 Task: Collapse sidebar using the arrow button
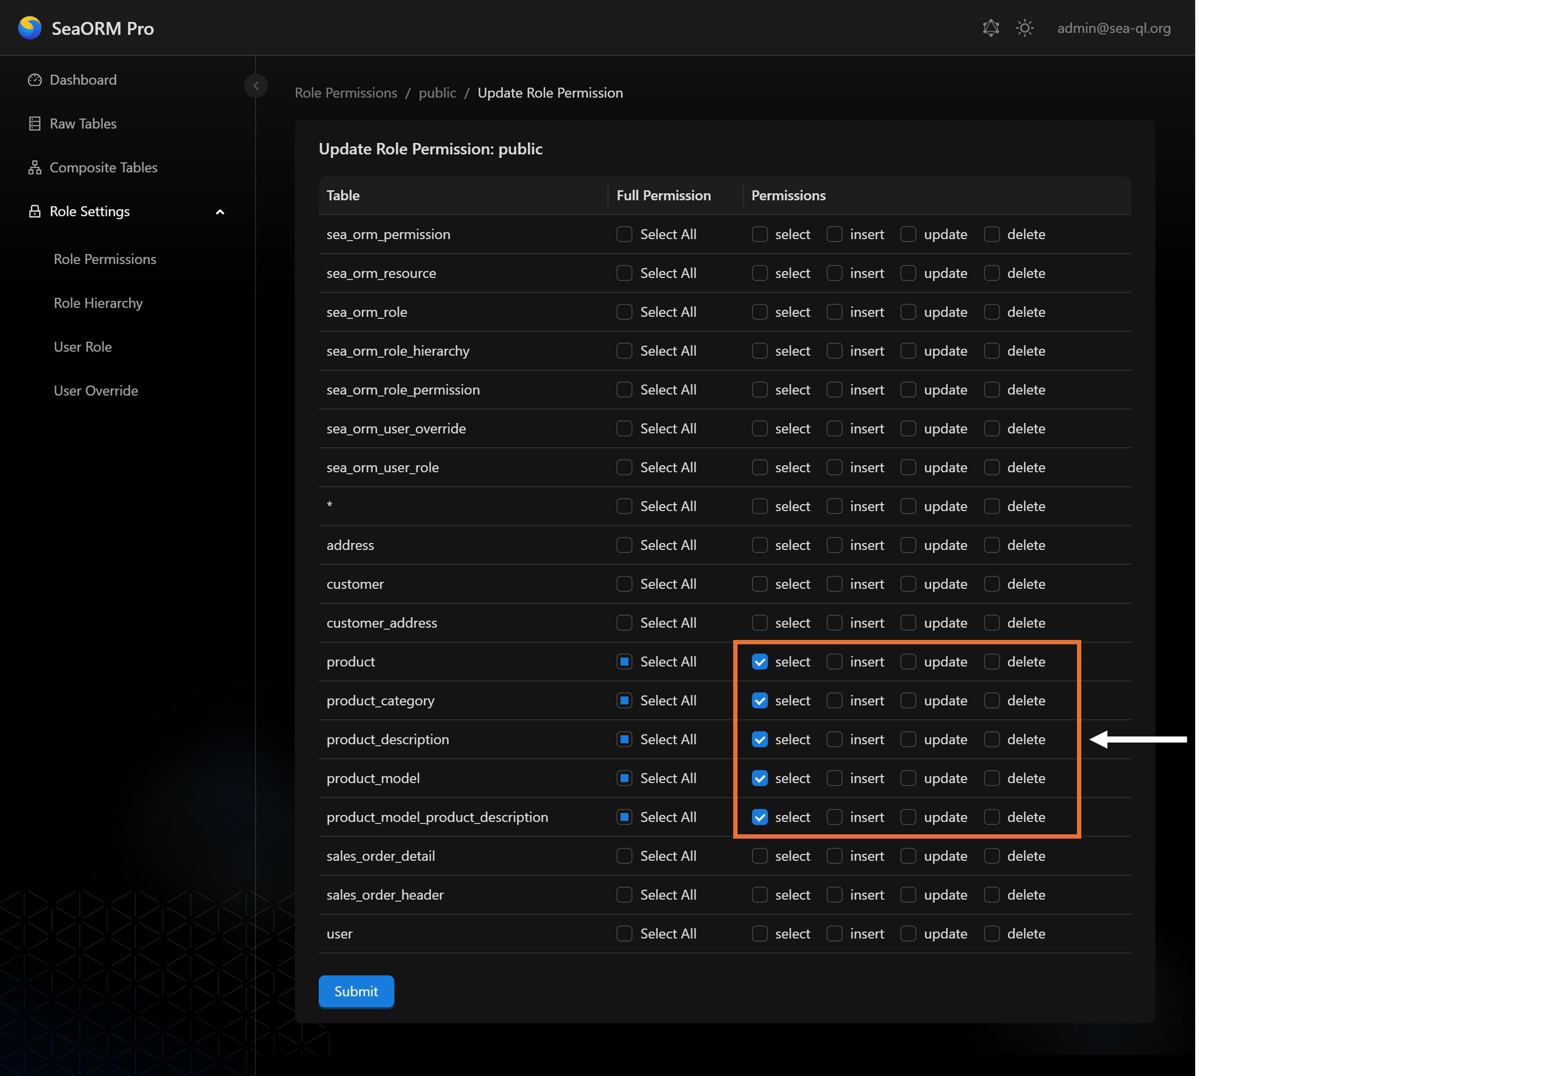[x=255, y=86]
